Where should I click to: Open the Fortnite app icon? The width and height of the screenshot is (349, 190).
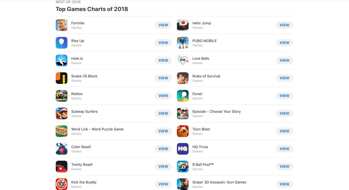tap(61, 25)
